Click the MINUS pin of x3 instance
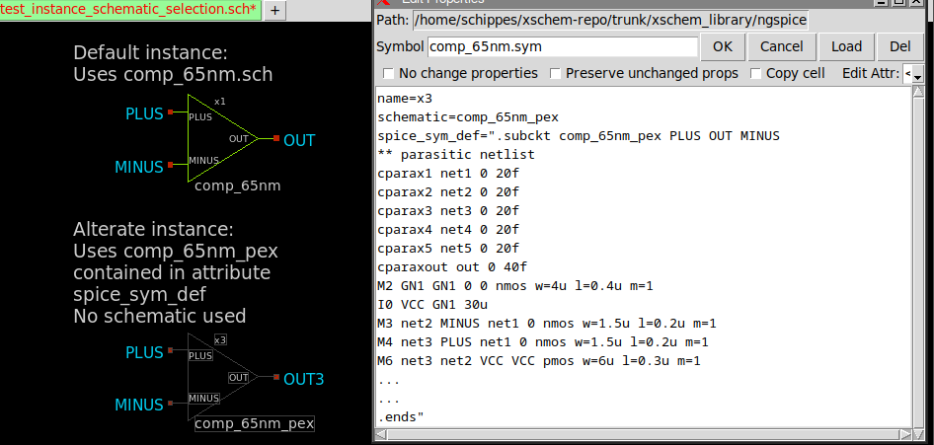 click(x=171, y=403)
